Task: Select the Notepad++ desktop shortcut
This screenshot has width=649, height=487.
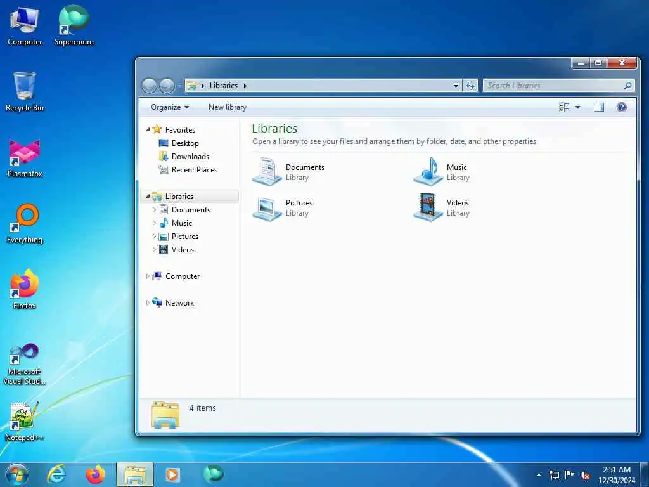Action: point(25,421)
